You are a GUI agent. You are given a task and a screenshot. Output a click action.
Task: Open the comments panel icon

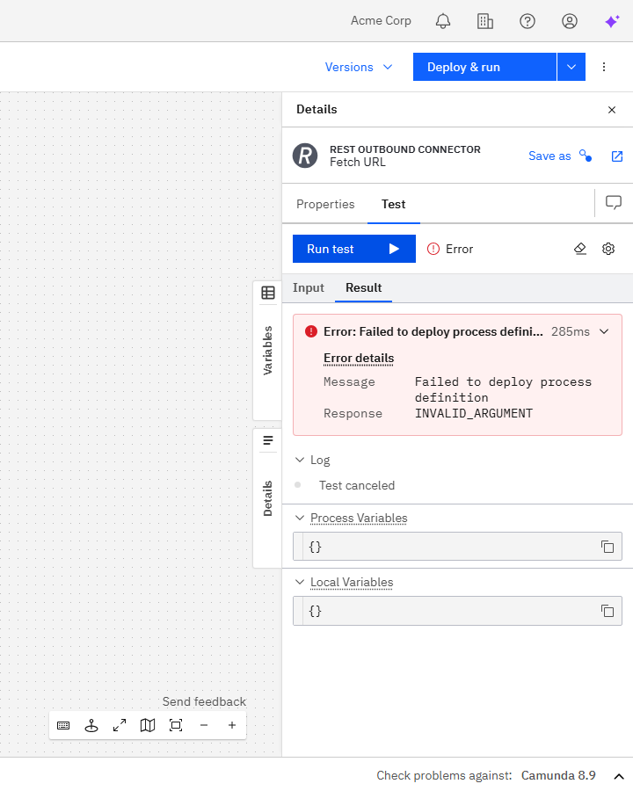pos(613,203)
